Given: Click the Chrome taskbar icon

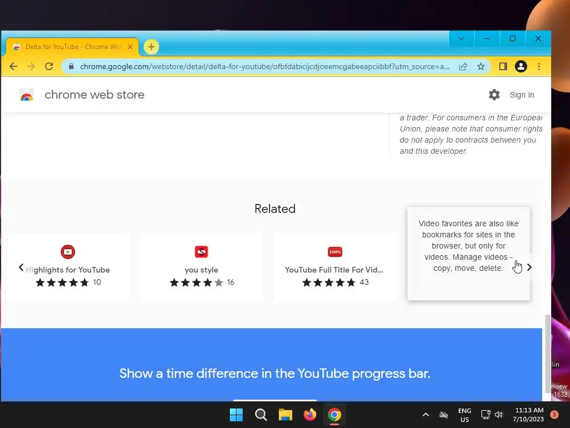Looking at the screenshot, I should click(335, 415).
